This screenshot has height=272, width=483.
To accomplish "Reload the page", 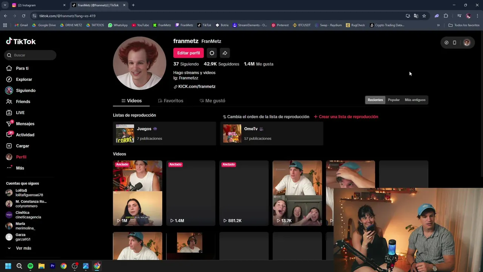I will [x=23, y=16].
